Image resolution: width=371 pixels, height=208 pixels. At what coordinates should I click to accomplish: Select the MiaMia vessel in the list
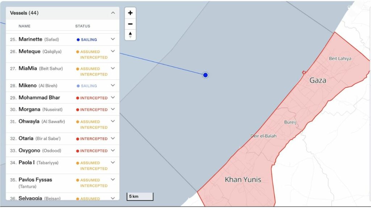point(28,68)
